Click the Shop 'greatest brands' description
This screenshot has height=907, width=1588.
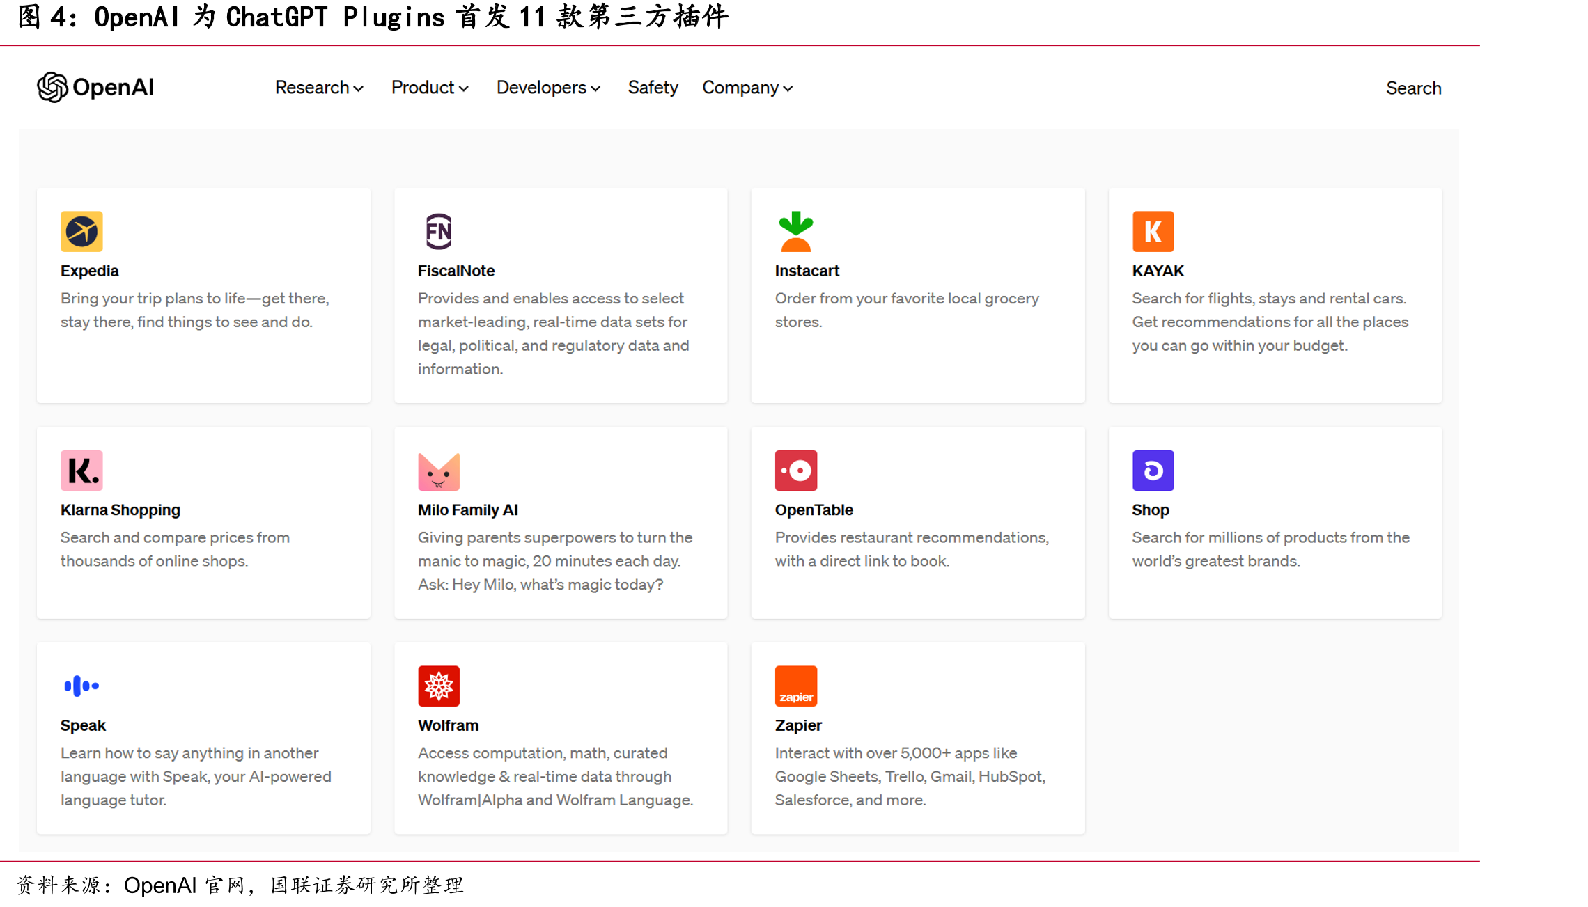click(x=1271, y=549)
